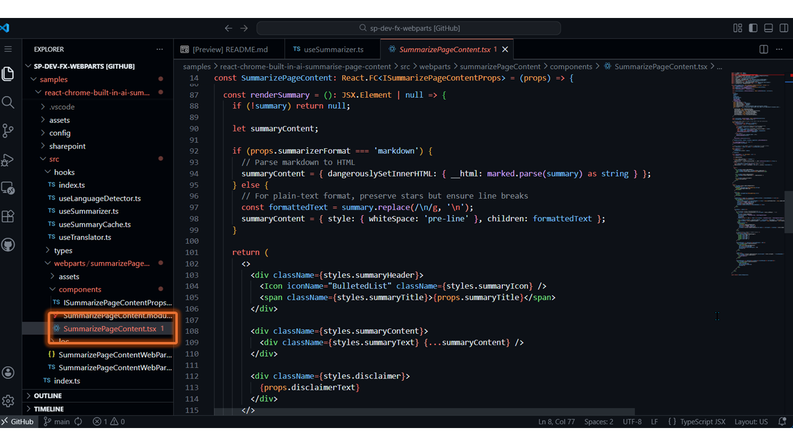Toggle the secondary side bar visibility
Screen dimensions: 793x446
click(x=783, y=28)
